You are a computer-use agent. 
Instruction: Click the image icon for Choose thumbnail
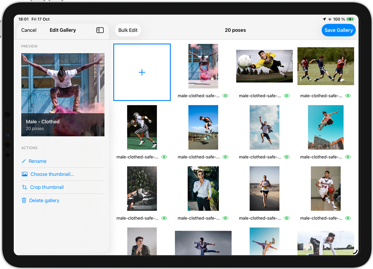pyautogui.click(x=24, y=174)
